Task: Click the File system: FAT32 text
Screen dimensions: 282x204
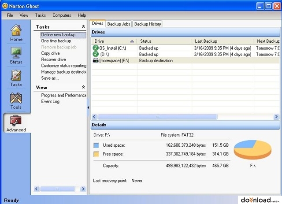Action: pyautogui.click(x=177, y=135)
